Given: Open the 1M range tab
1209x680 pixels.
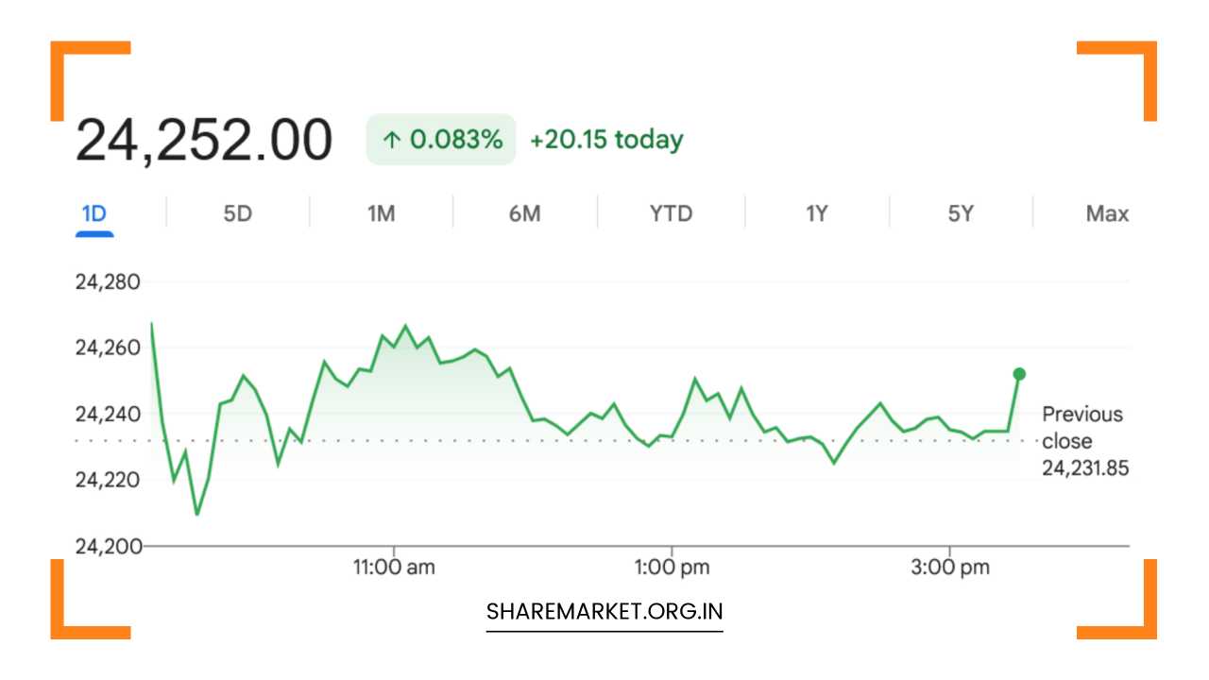Looking at the screenshot, I should pyautogui.click(x=381, y=214).
